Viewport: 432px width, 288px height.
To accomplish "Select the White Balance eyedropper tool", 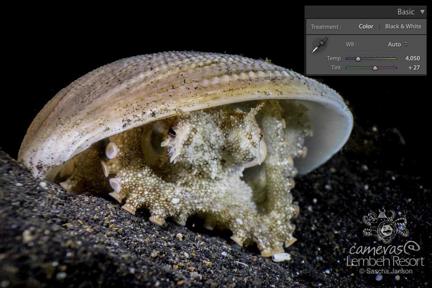I will (319, 45).
